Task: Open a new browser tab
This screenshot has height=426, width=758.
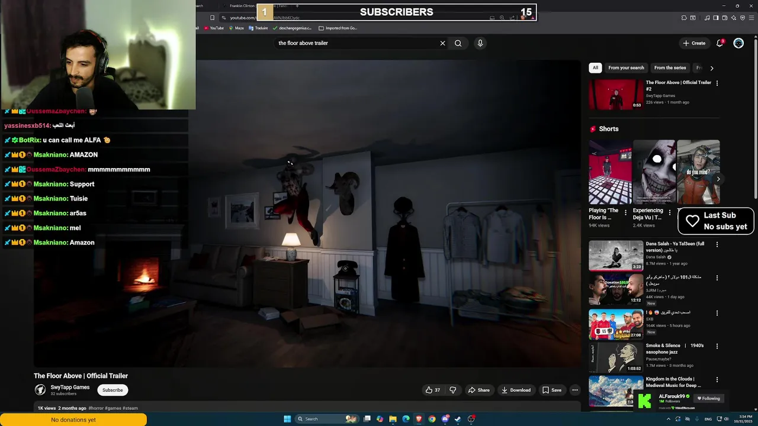Action: [x=297, y=6]
